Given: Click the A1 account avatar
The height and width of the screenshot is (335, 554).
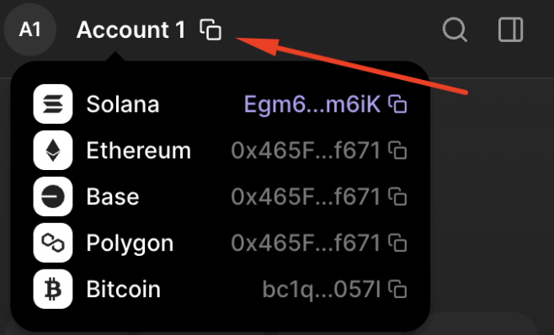Looking at the screenshot, I should (30, 29).
